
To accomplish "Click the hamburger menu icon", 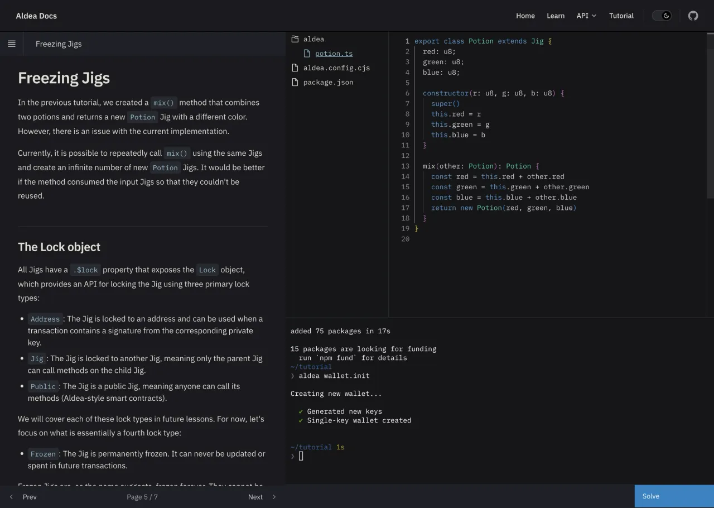I will click(11, 44).
